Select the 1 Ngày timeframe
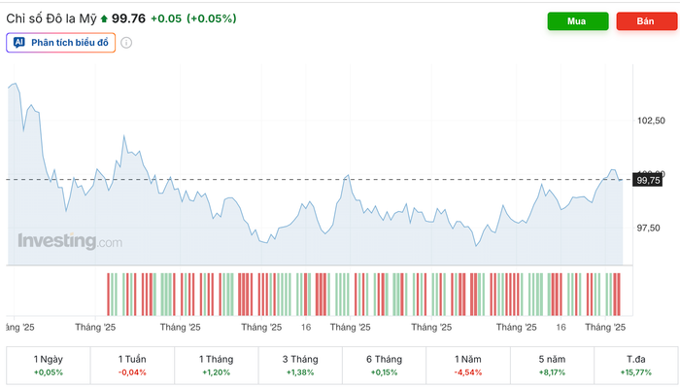This screenshot has height=389, width=680. pos(49,366)
